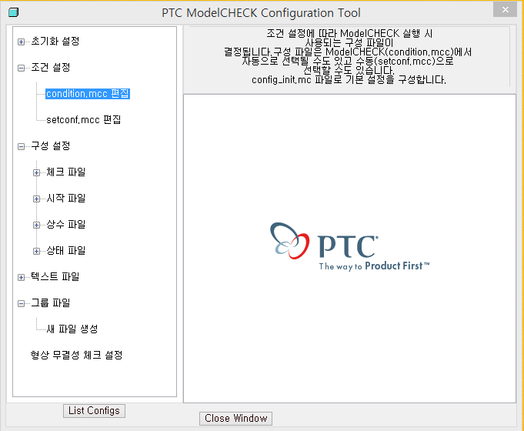Image resolution: width=524 pixels, height=431 pixels.
Task: Select the 그룹 파일 tree item
Action: coord(51,302)
